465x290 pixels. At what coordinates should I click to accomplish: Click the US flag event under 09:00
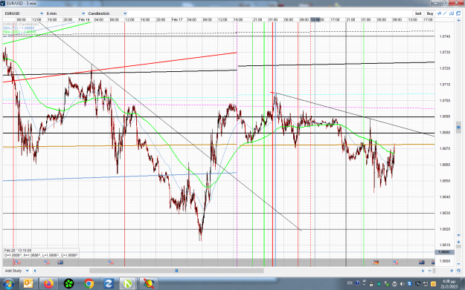pos(395,263)
